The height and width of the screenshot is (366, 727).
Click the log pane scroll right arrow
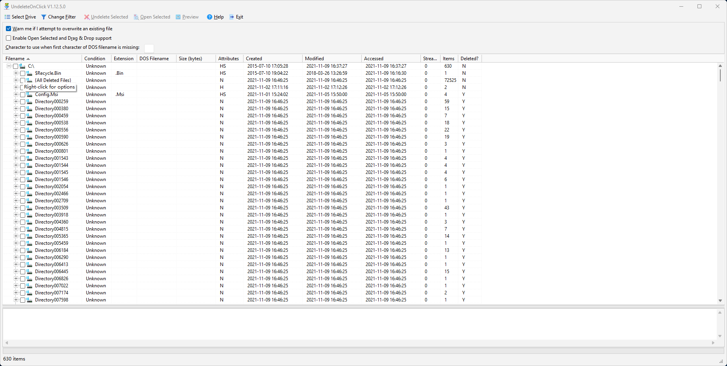tap(713, 343)
